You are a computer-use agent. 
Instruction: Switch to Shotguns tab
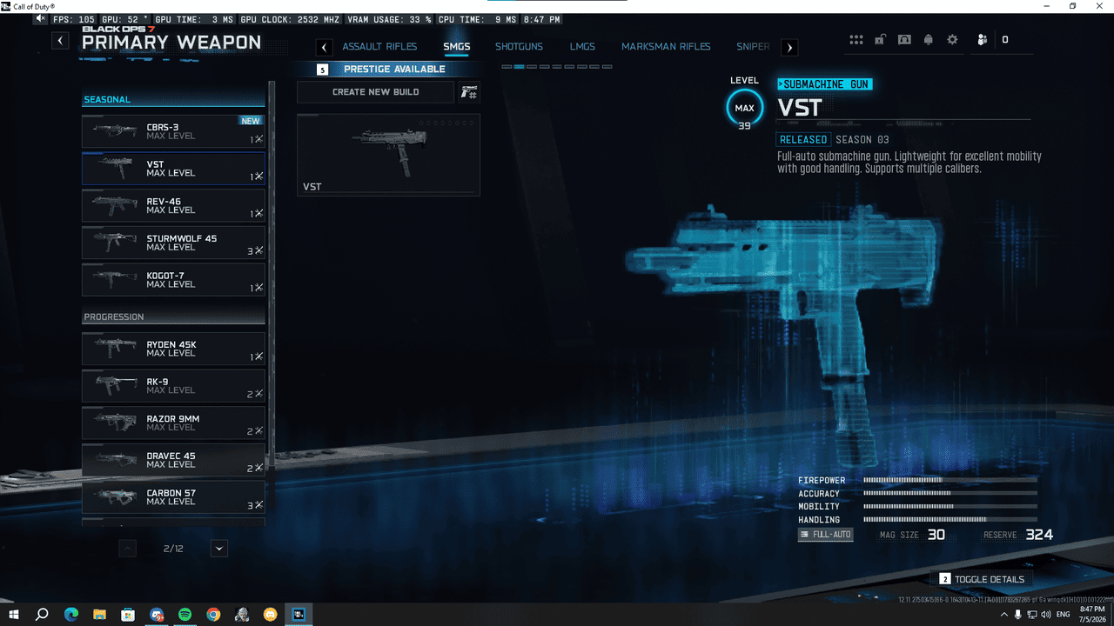(519, 47)
